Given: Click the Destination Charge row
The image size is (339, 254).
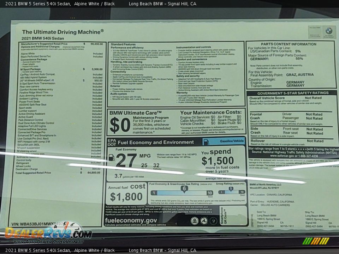Looking at the screenshot, I should point(58,169).
